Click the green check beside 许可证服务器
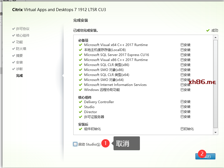This screenshot has width=224, height=168. tap(80, 117)
